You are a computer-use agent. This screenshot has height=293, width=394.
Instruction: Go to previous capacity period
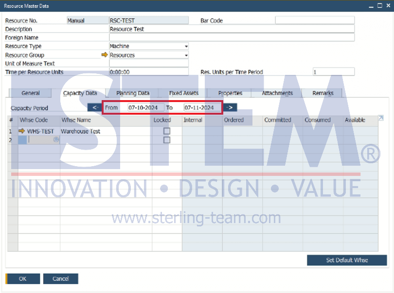[94, 107]
